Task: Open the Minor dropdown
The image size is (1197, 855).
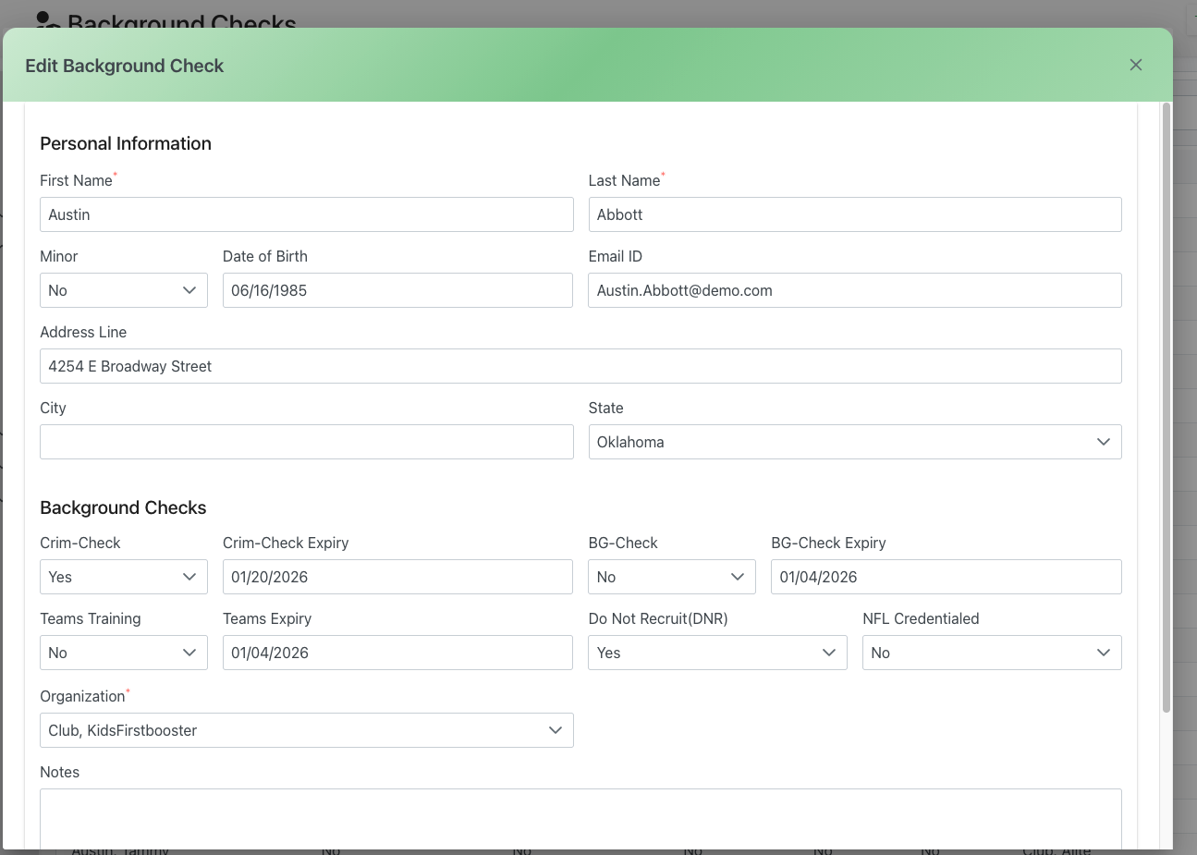Action: pos(123,290)
